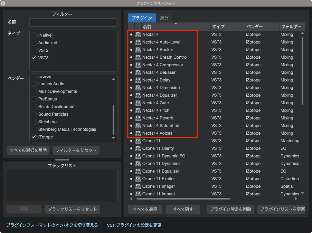Image resolution: width=312 pixels, height=233 pixels.
Task: Focus the 名前 filter input field
Action: click(74, 22)
